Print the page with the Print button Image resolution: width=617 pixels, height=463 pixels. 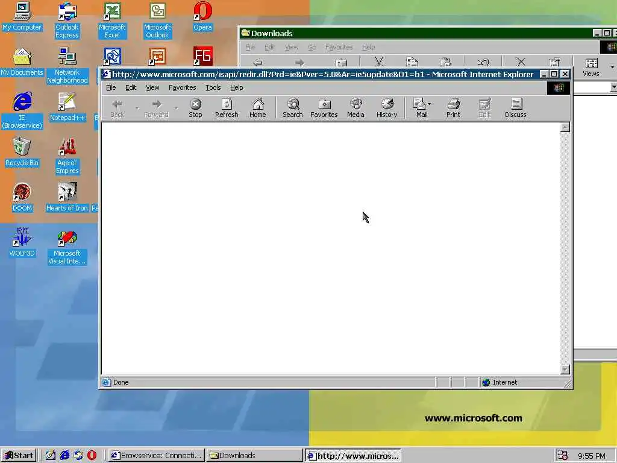[x=453, y=109]
